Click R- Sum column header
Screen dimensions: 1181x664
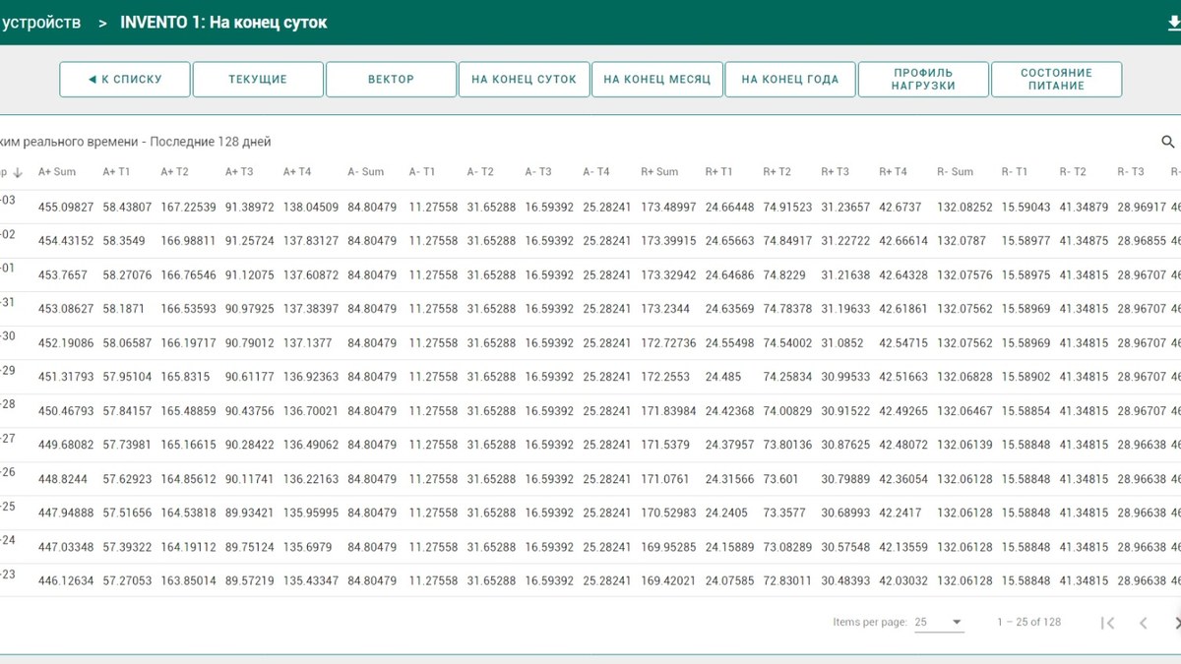[956, 172]
